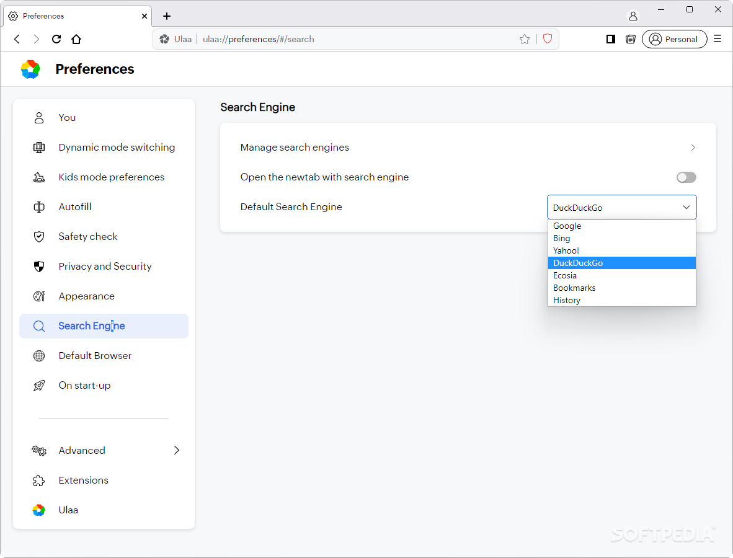
Task: Open a new tab with the plus button
Action: pyautogui.click(x=166, y=16)
